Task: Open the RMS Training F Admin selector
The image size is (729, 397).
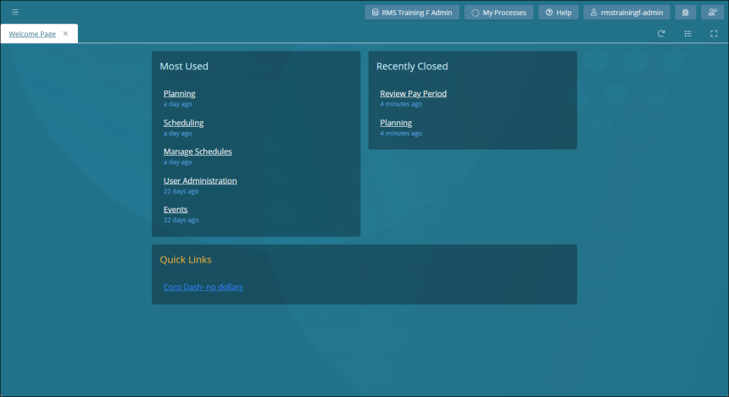Action: (412, 13)
